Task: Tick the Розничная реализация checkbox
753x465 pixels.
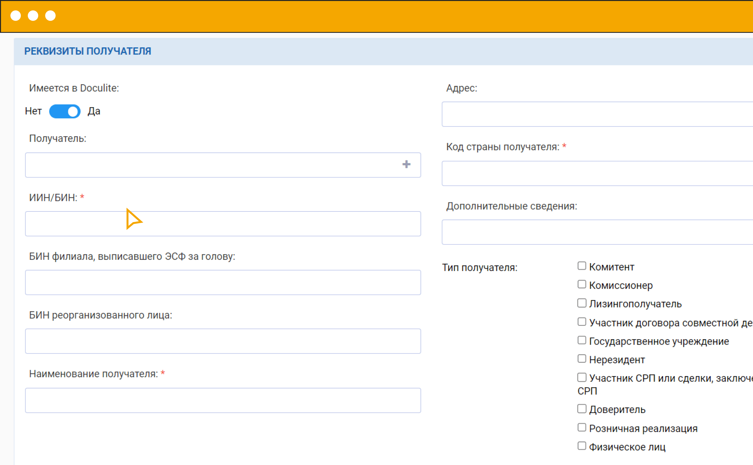Action: click(581, 428)
